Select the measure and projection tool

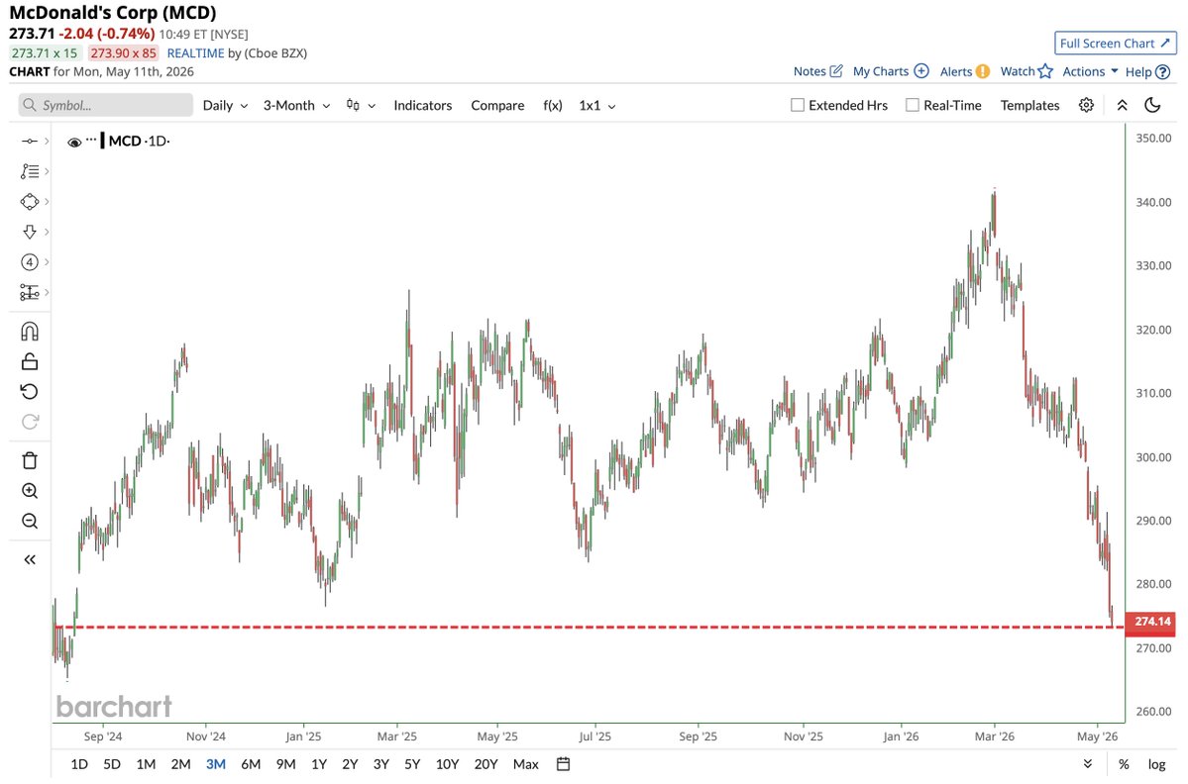tap(30, 293)
